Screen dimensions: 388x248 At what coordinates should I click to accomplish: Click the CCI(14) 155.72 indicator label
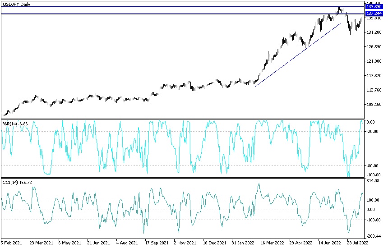click(17, 183)
